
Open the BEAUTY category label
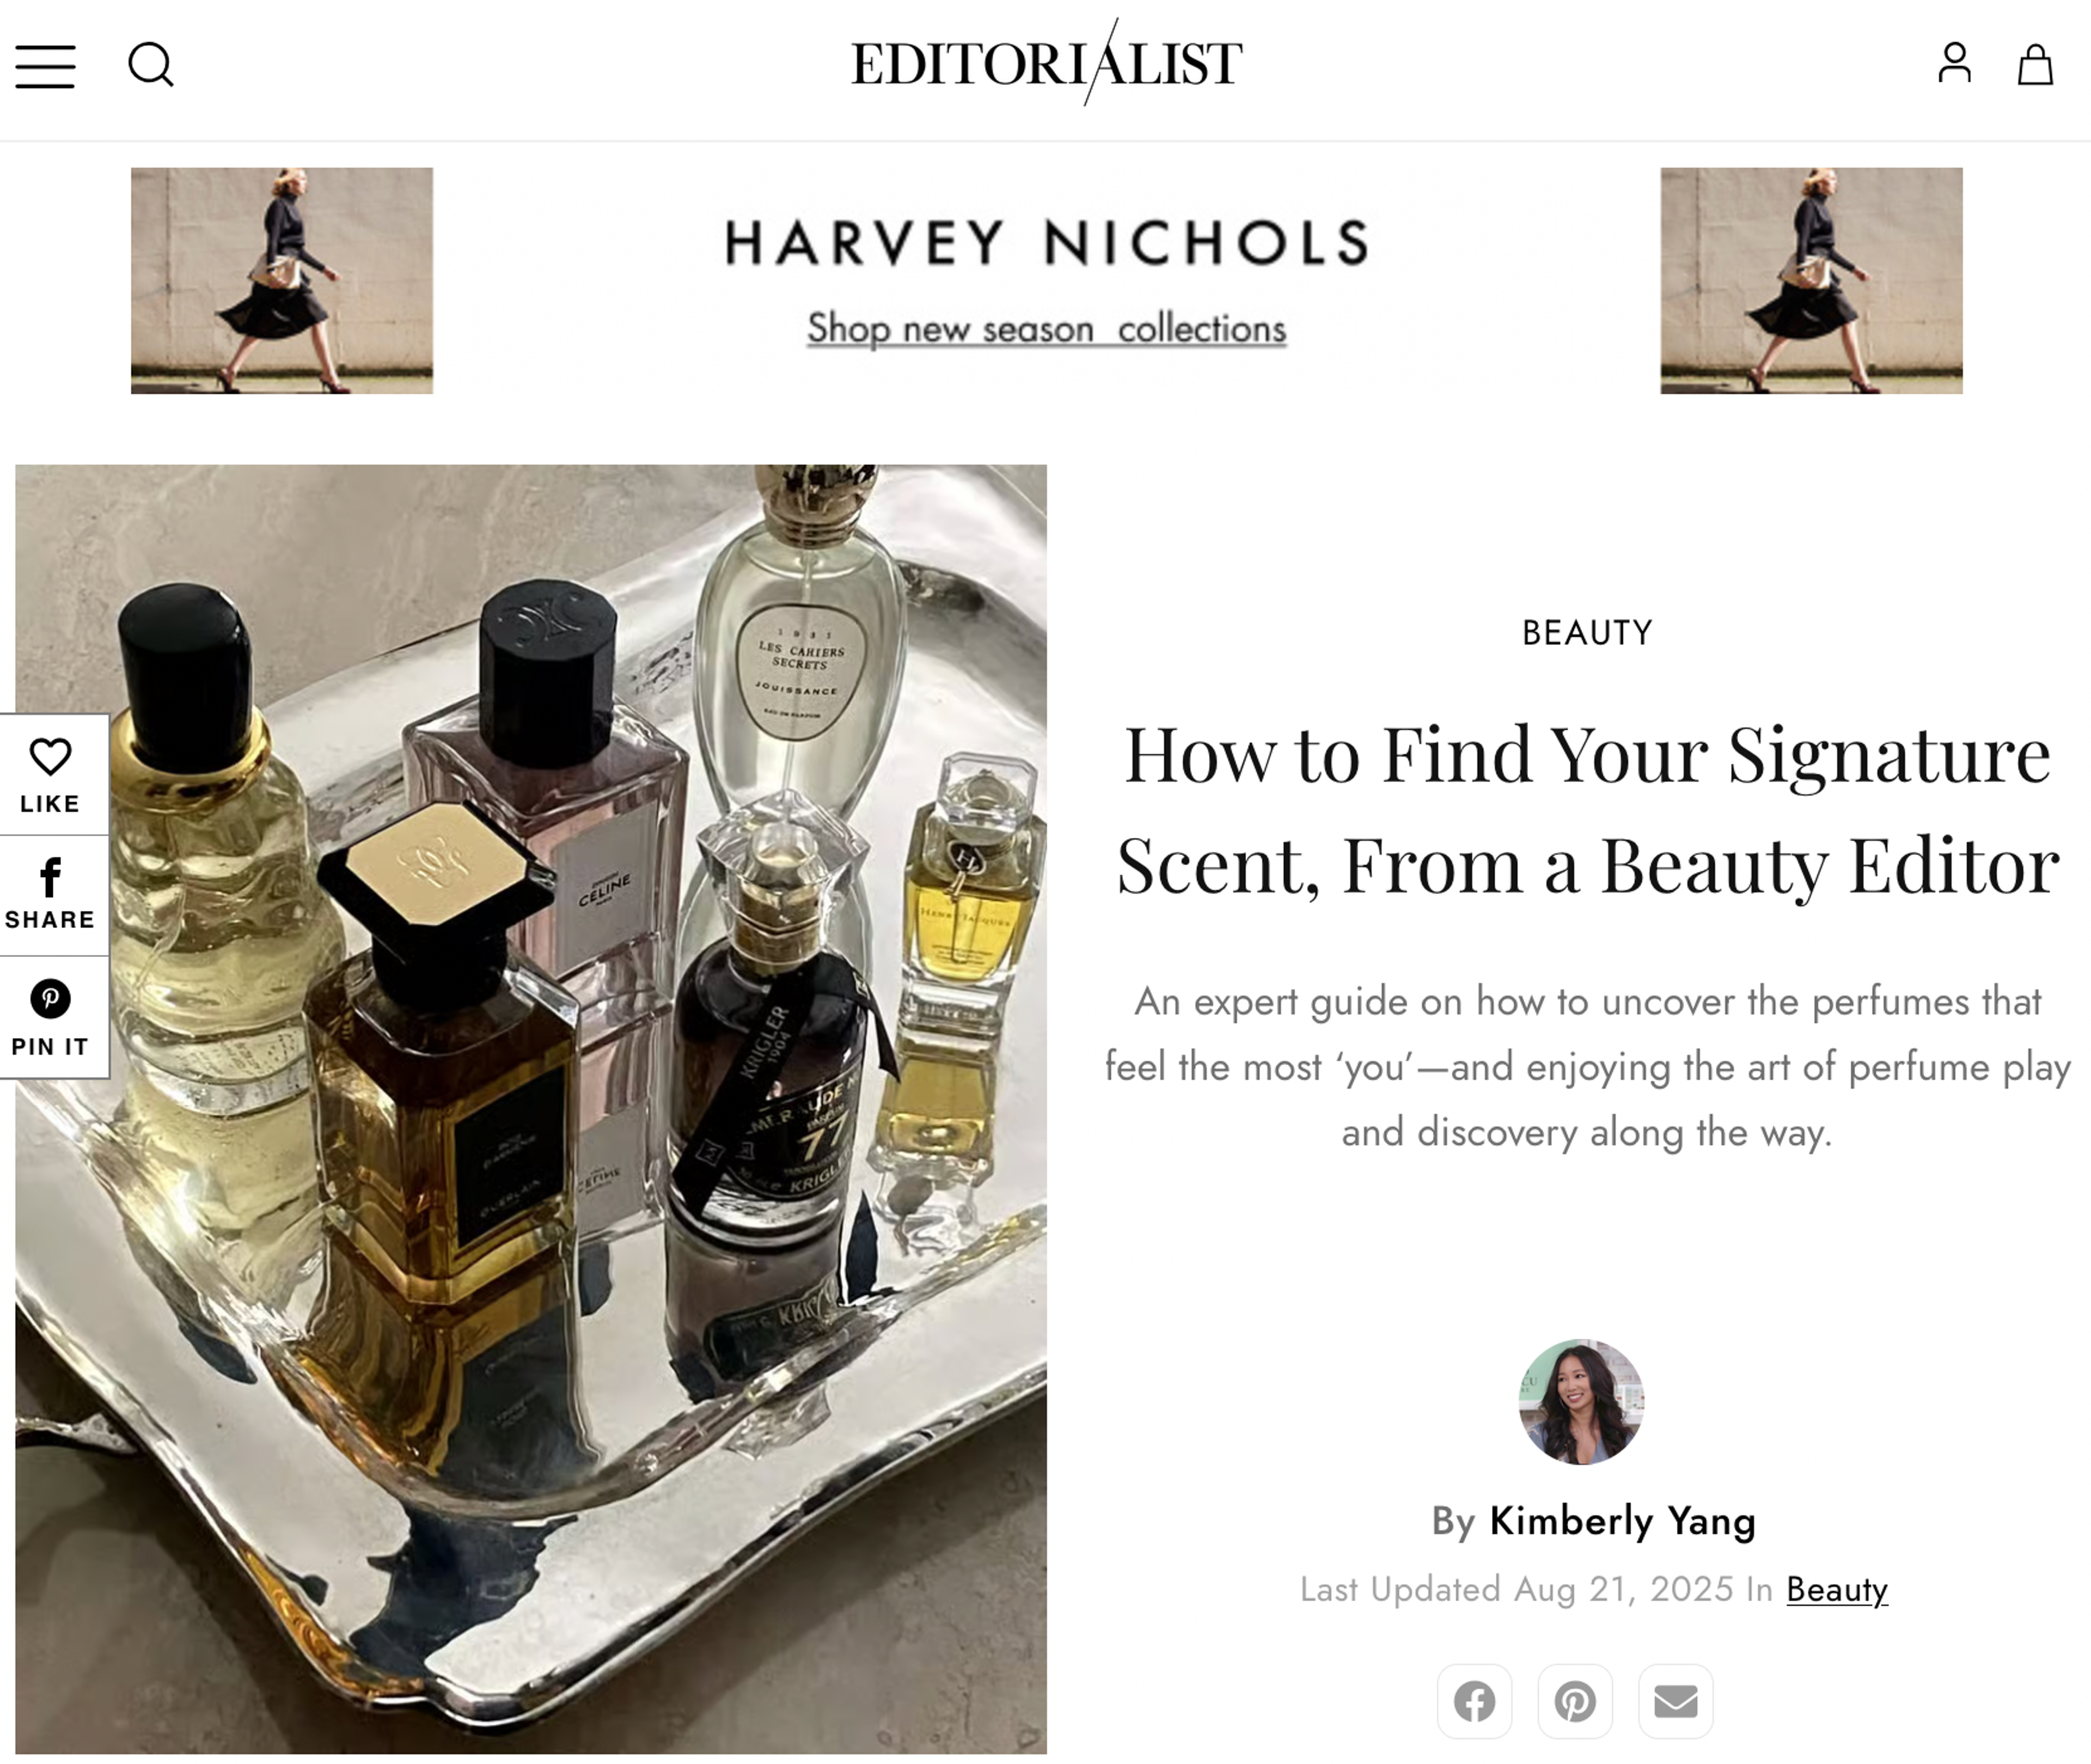point(1587,633)
